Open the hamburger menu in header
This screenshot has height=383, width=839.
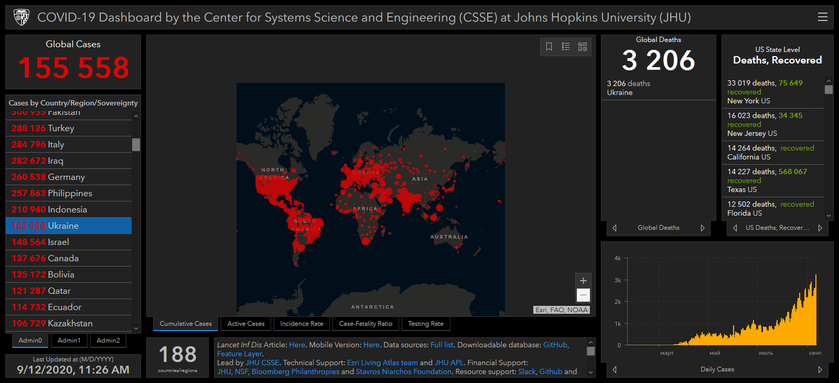(822, 17)
